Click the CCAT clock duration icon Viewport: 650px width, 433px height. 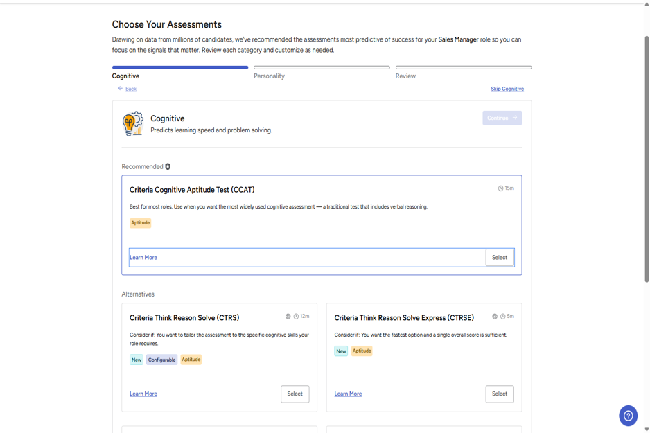pyautogui.click(x=500, y=188)
